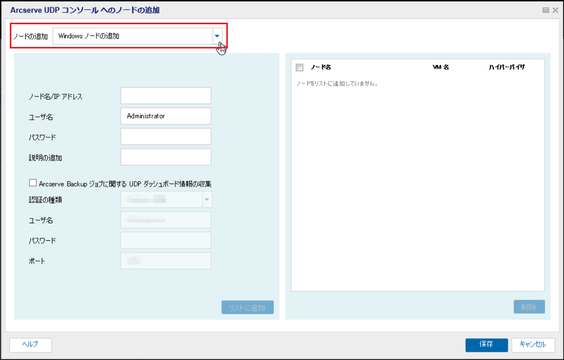Click the 説明の追加 input field
The image size is (564, 360).
coord(166,157)
